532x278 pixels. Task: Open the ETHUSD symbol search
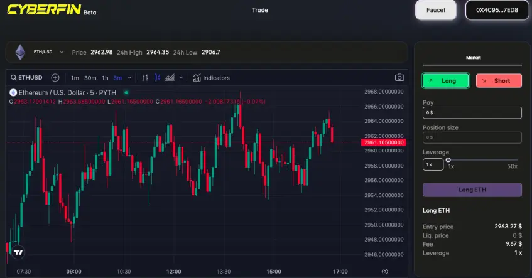[x=26, y=78]
